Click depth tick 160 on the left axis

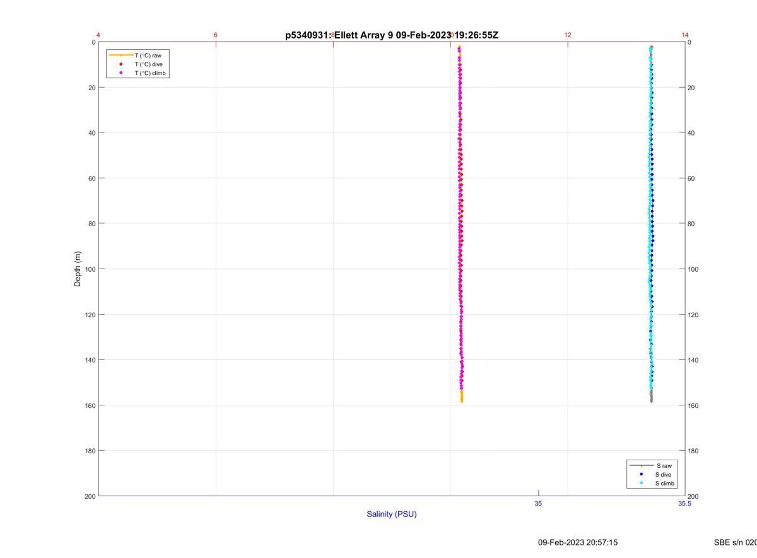[90, 405]
